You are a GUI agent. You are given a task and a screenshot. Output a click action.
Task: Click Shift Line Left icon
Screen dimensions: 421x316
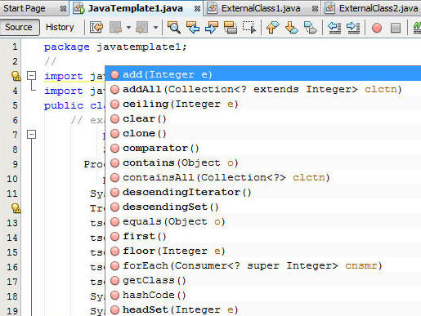(x=334, y=27)
